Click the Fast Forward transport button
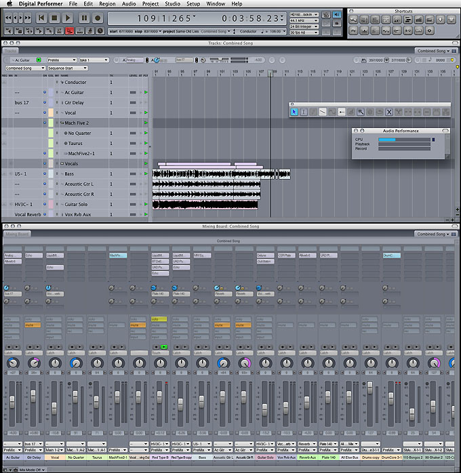The image size is (461, 473). (28, 18)
